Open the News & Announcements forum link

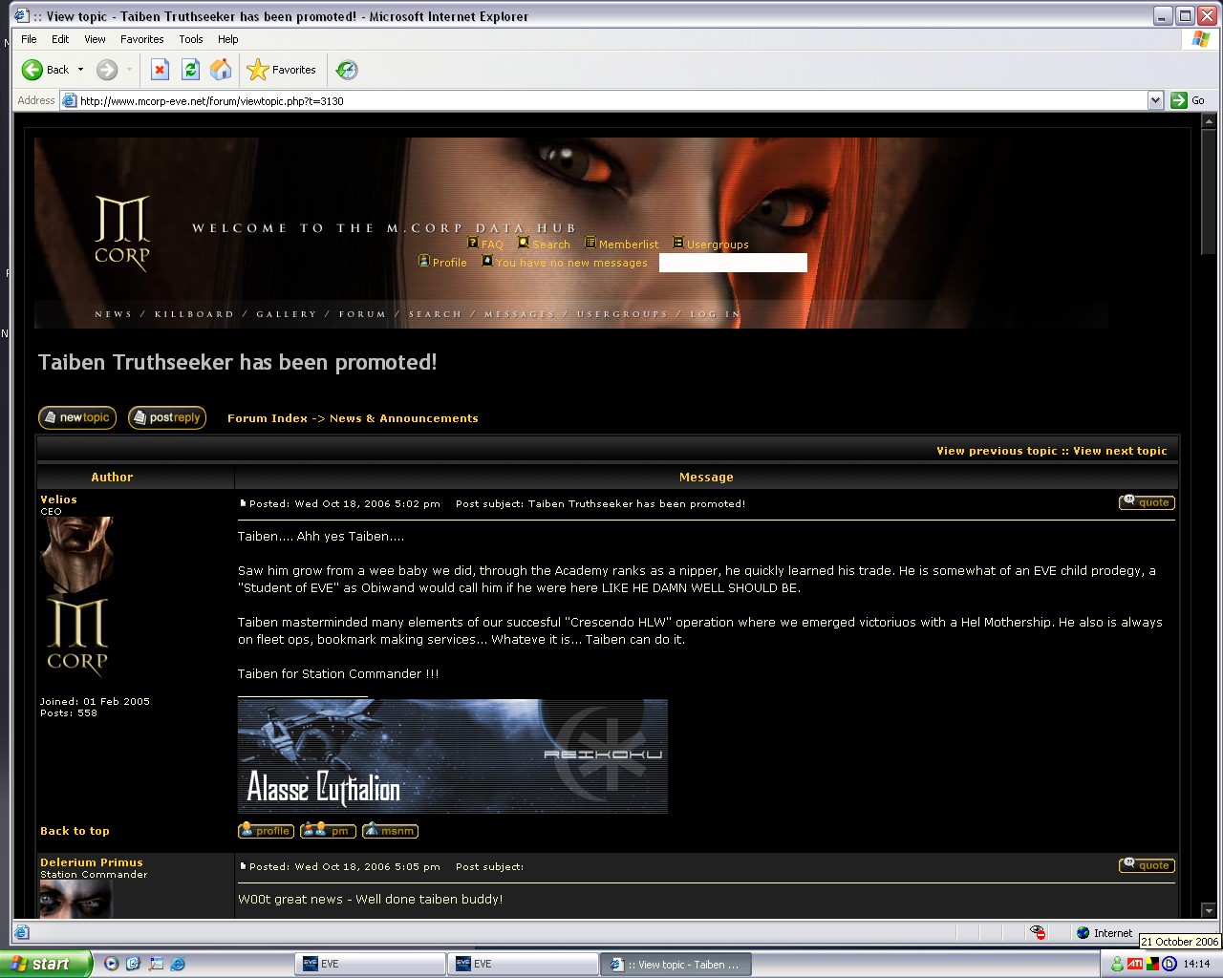[403, 418]
